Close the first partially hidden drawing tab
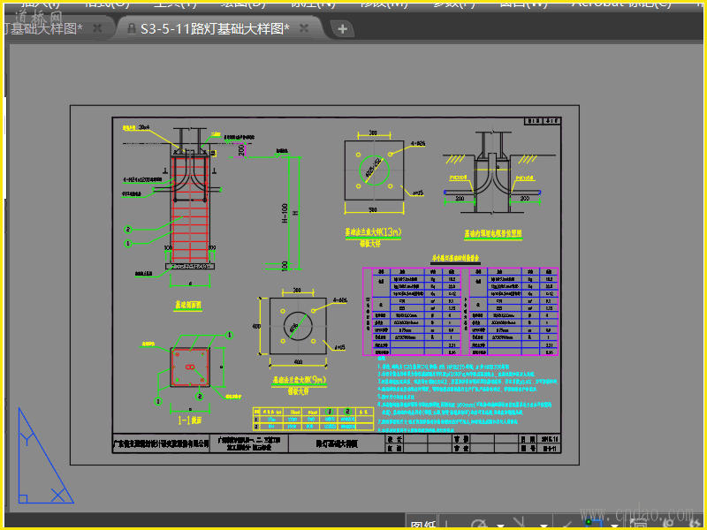Screen dimensions: 707x530 (97, 29)
